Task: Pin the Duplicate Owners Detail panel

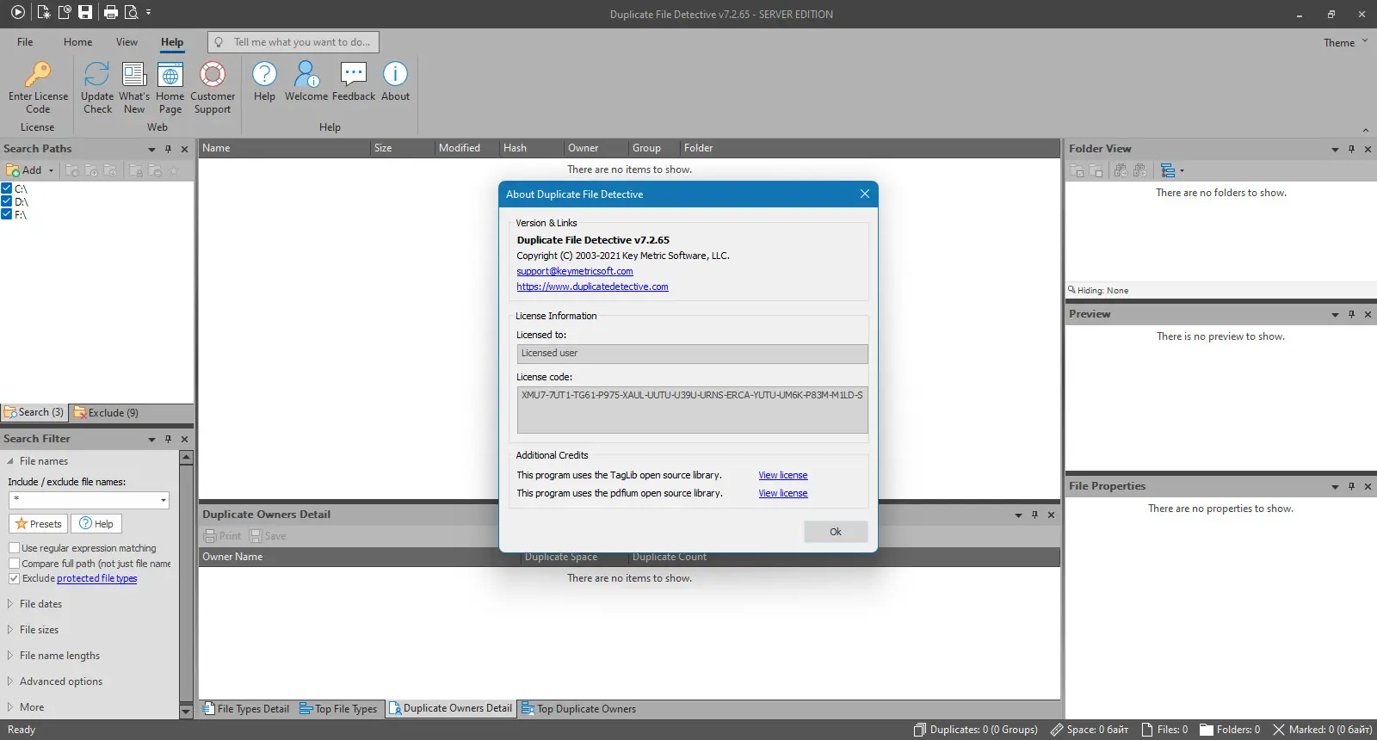Action: [x=1034, y=515]
